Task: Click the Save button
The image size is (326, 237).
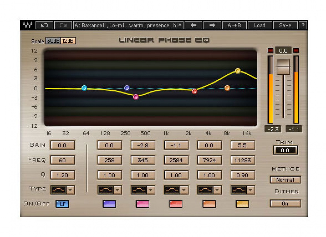Action: pyautogui.click(x=285, y=25)
